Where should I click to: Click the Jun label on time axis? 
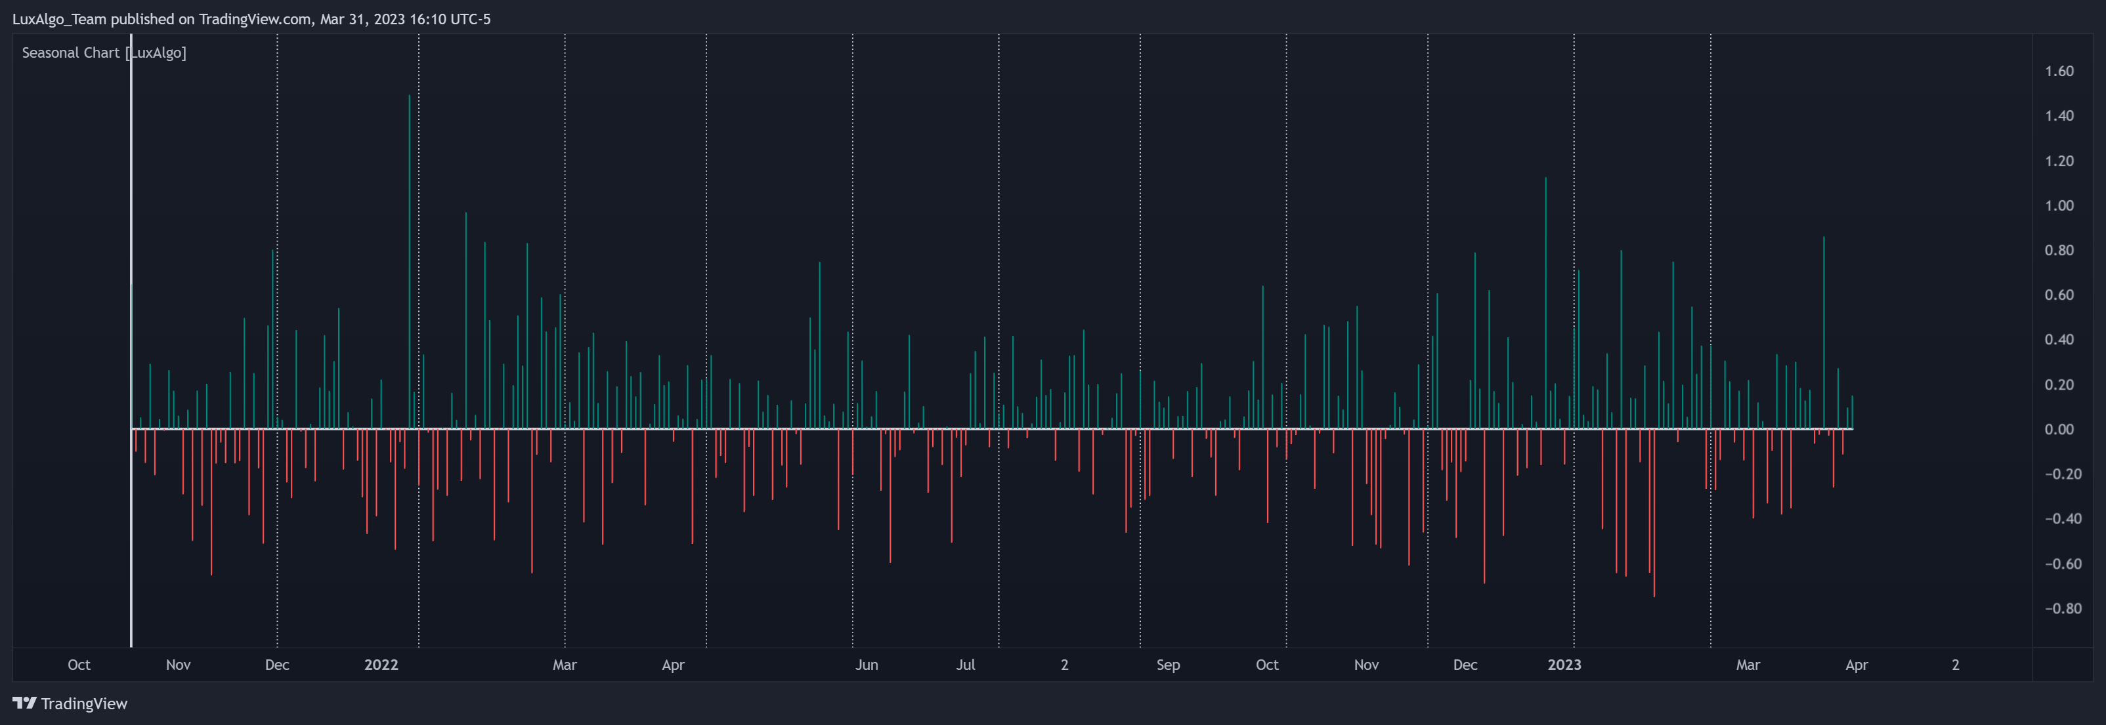tap(867, 665)
